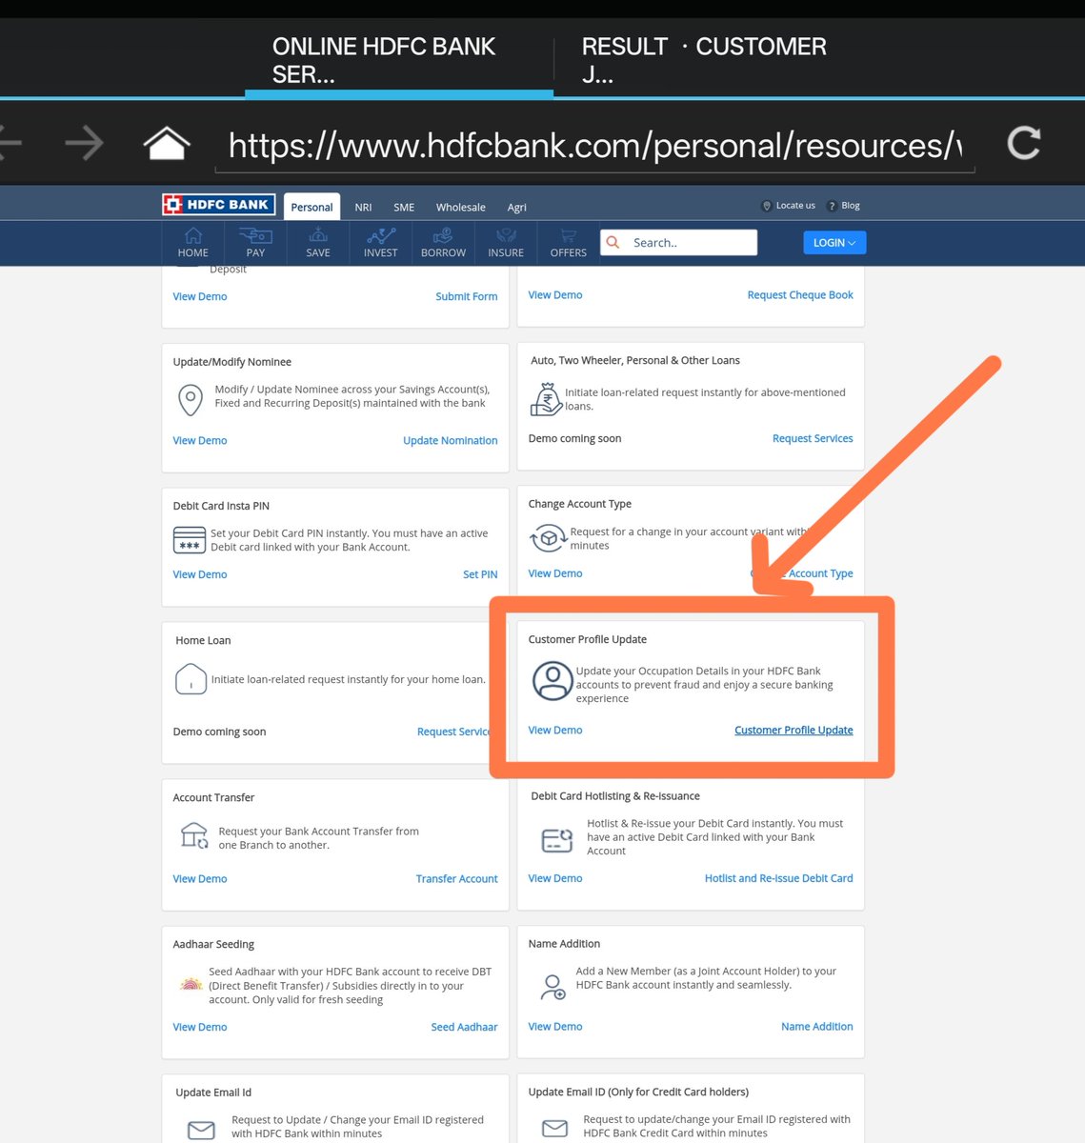Click the Aadhaar Seeding sun icon
This screenshot has height=1143, width=1085.
191,983
